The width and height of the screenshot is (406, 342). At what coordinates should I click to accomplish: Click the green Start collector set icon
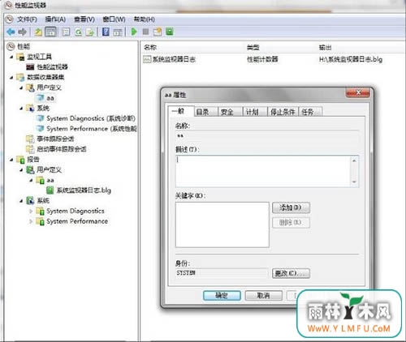[x=134, y=32]
